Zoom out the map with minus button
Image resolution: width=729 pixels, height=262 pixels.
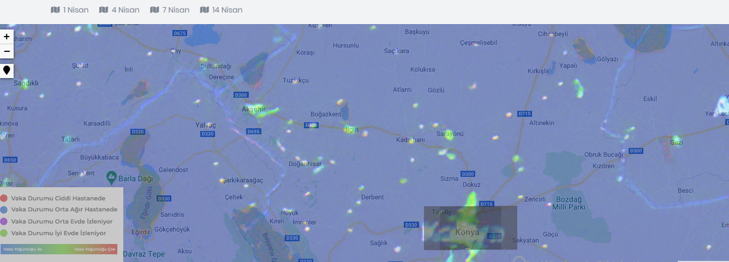[x=7, y=51]
